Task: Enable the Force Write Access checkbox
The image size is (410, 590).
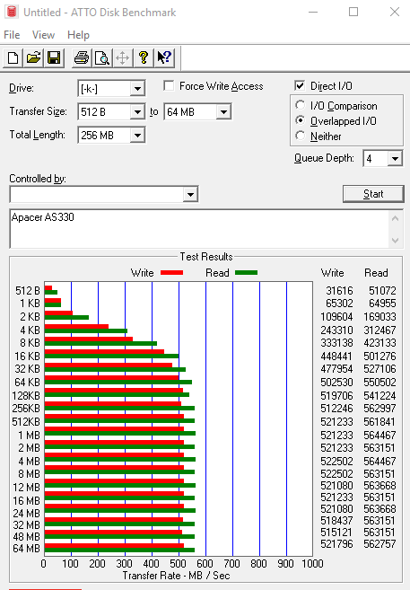Action: [169, 86]
